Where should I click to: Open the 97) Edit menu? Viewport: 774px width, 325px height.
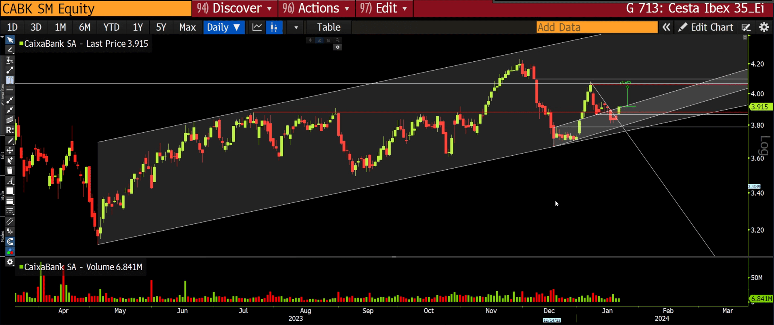384,8
